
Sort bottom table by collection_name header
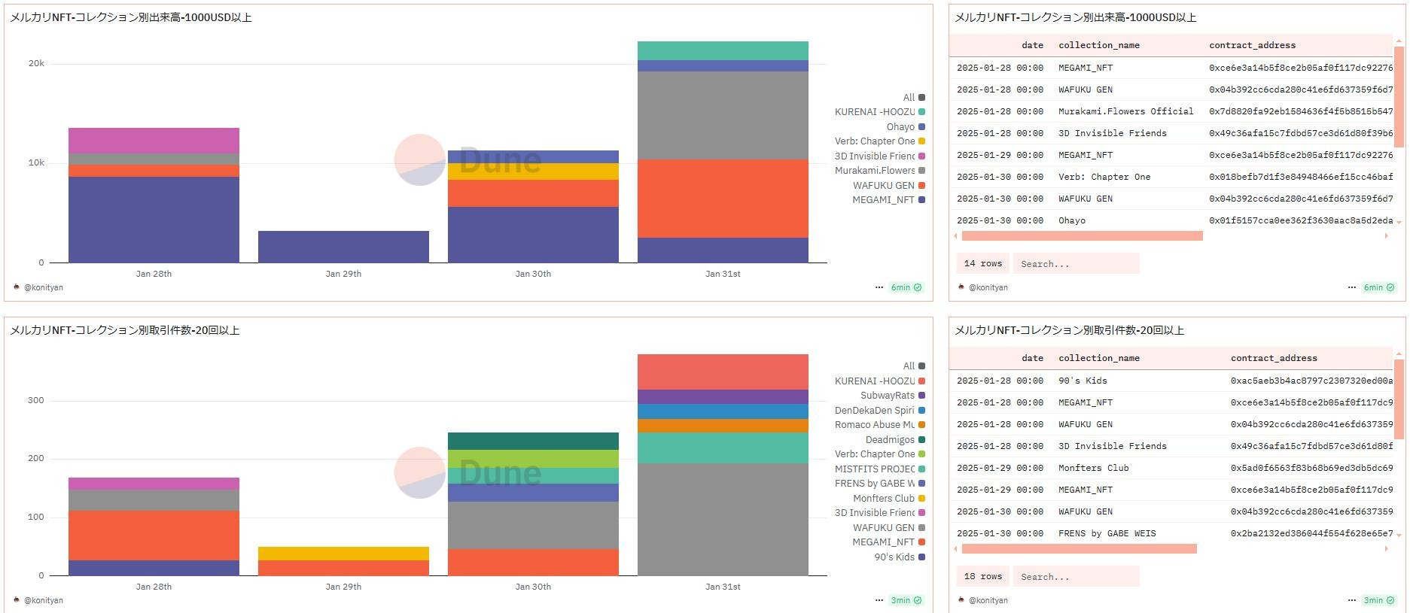(x=1099, y=358)
